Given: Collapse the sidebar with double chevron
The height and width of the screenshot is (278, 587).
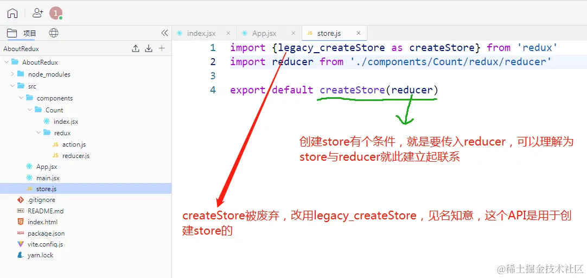Looking at the screenshot, I should click(164, 33).
